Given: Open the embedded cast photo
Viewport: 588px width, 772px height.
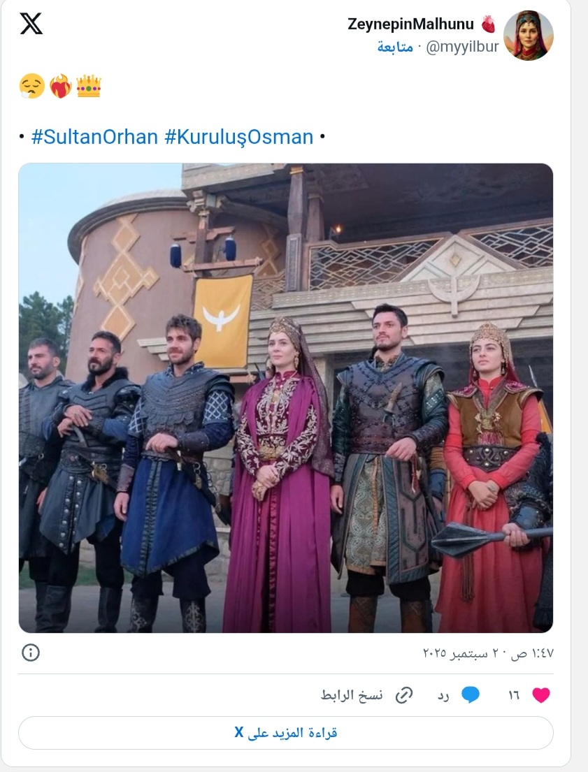Looking at the screenshot, I should [x=286, y=398].
